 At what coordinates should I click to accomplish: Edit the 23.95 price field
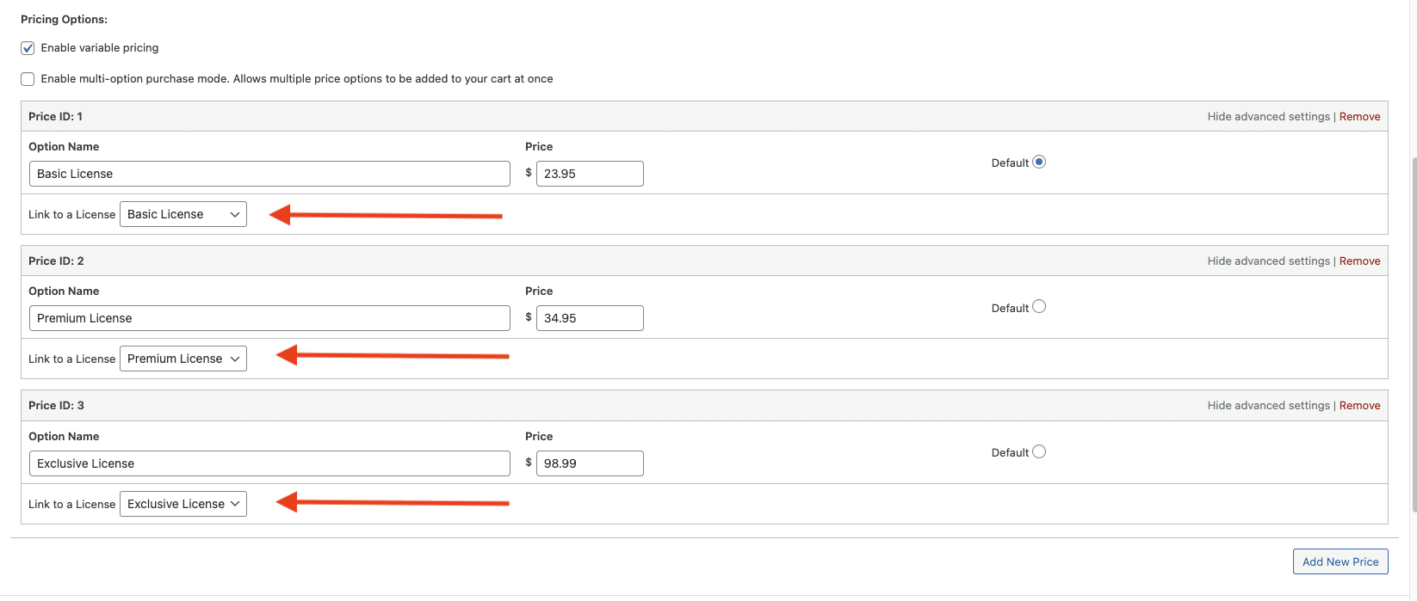pos(590,174)
